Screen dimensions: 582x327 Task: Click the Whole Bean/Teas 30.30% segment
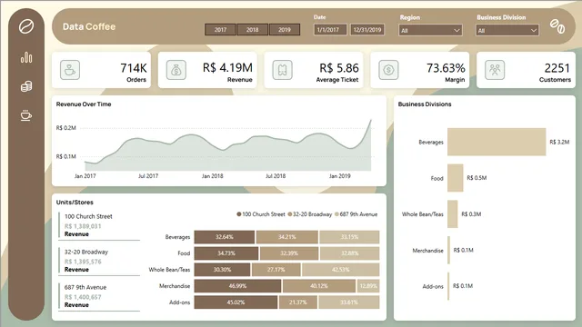coord(222,270)
